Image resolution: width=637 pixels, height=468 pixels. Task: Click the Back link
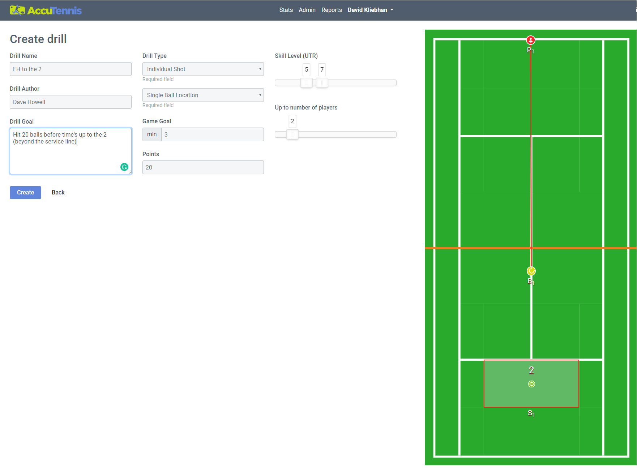click(x=58, y=193)
